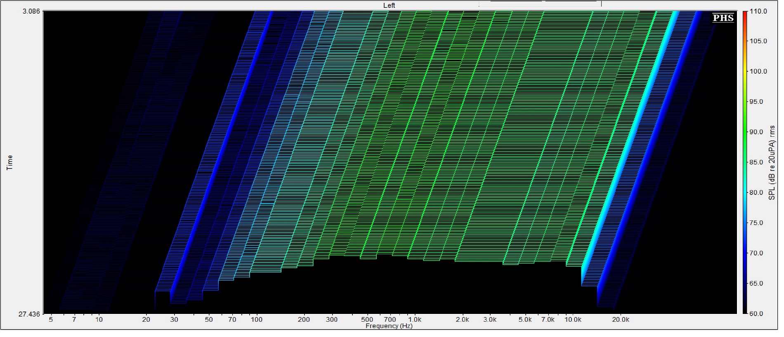Click the 300 Hz frequency tick label

pyautogui.click(x=332, y=319)
